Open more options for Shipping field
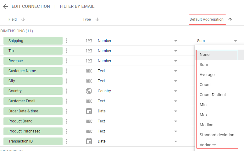 [x=66, y=41]
